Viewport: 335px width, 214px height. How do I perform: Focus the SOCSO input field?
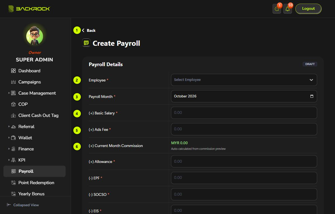tap(244, 194)
